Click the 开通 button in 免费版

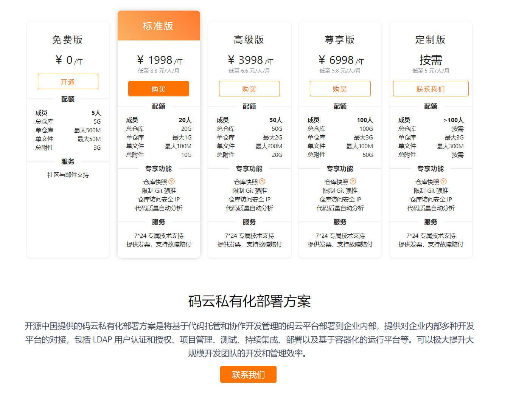pos(68,82)
